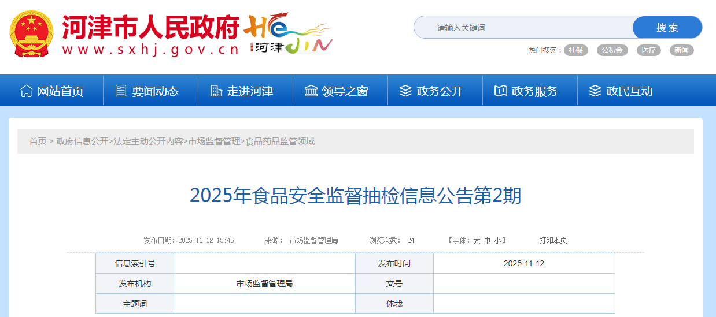Screen dimensions: 716x317
Task: Click the www.sxhj.gov.cn URL text
Action: coord(150,50)
